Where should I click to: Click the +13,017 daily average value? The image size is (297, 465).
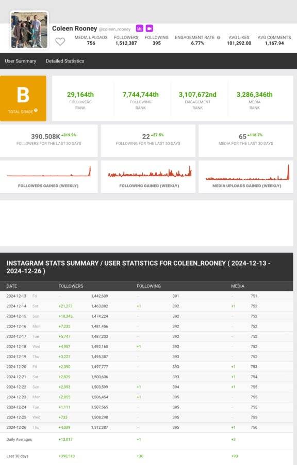click(65, 440)
